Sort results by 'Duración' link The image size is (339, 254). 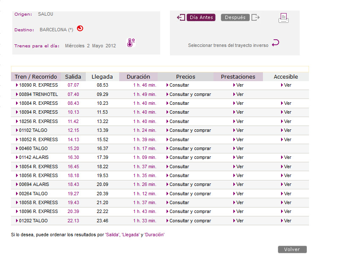click(x=154, y=235)
